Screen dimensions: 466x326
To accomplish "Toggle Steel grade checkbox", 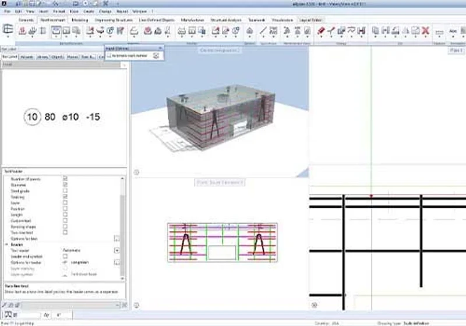I will click(65, 190).
